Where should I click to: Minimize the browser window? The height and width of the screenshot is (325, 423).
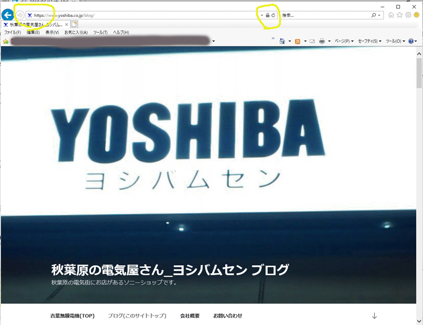click(382, 7)
